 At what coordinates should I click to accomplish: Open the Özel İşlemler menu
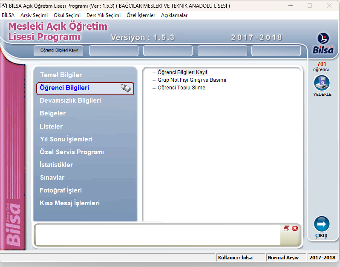(141, 15)
